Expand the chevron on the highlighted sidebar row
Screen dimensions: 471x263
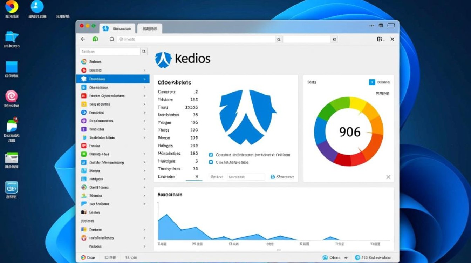pyautogui.click(x=144, y=79)
